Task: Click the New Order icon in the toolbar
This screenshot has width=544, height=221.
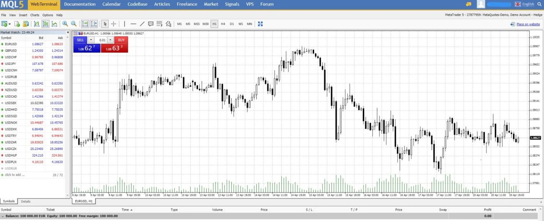Action: [x=17, y=24]
